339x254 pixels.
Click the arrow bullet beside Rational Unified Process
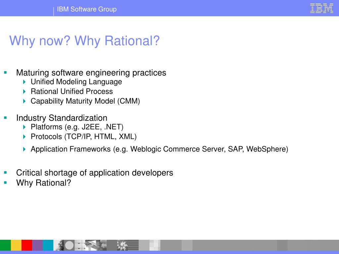point(24,91)
